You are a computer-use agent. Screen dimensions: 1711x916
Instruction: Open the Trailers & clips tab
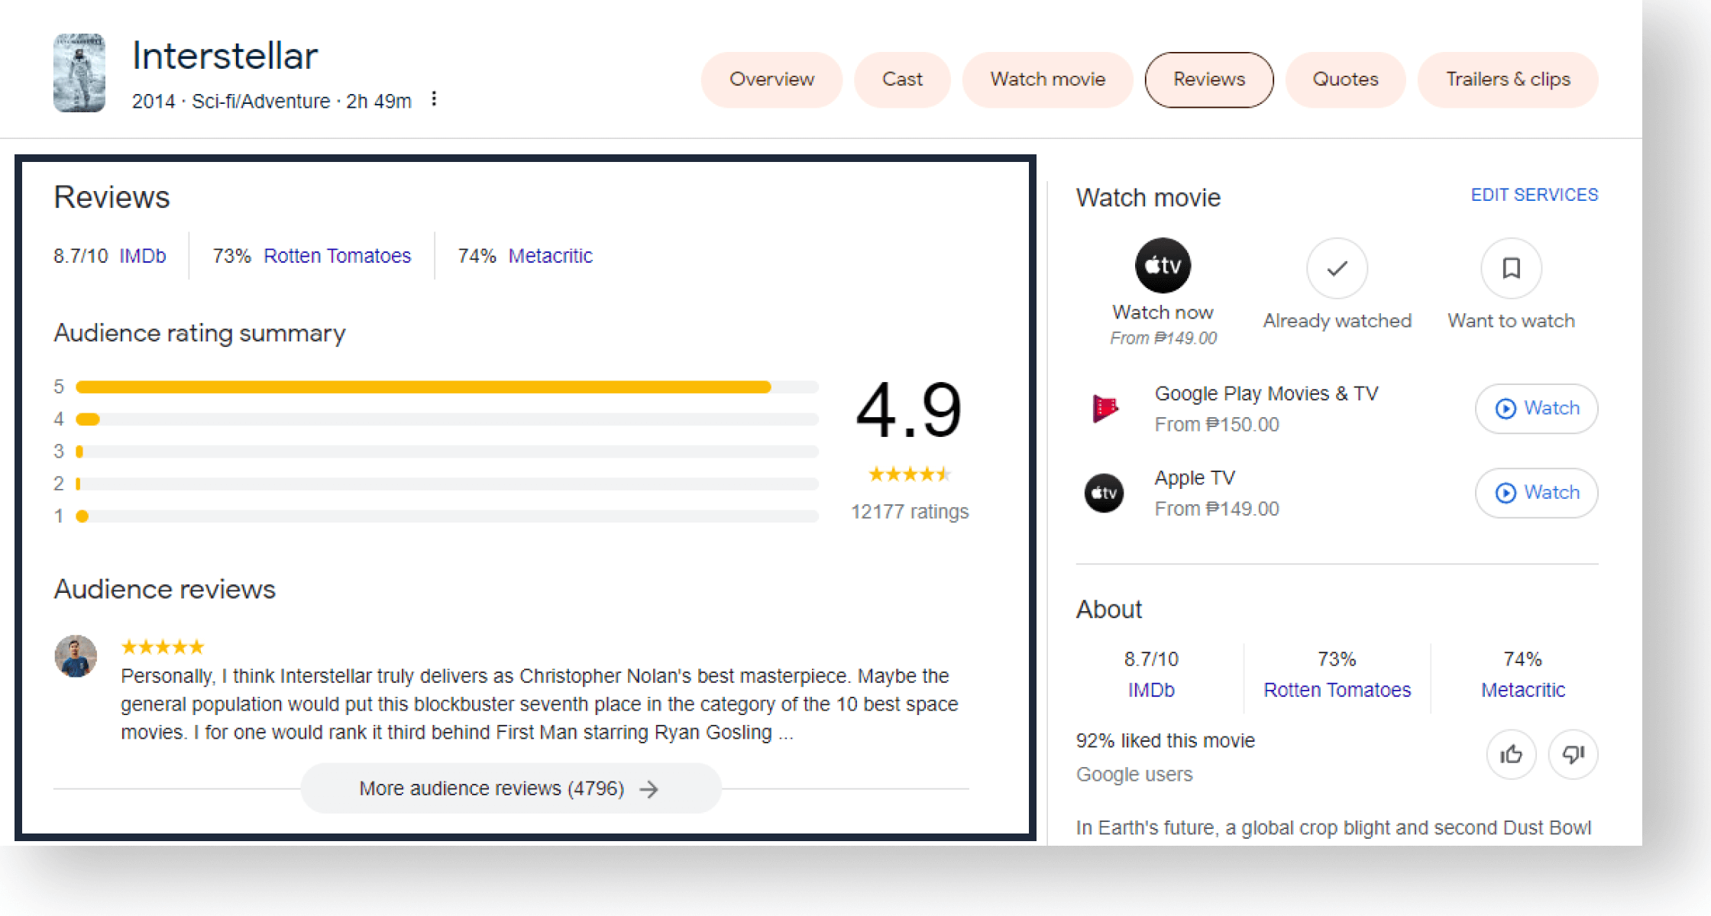[1508, 79]
